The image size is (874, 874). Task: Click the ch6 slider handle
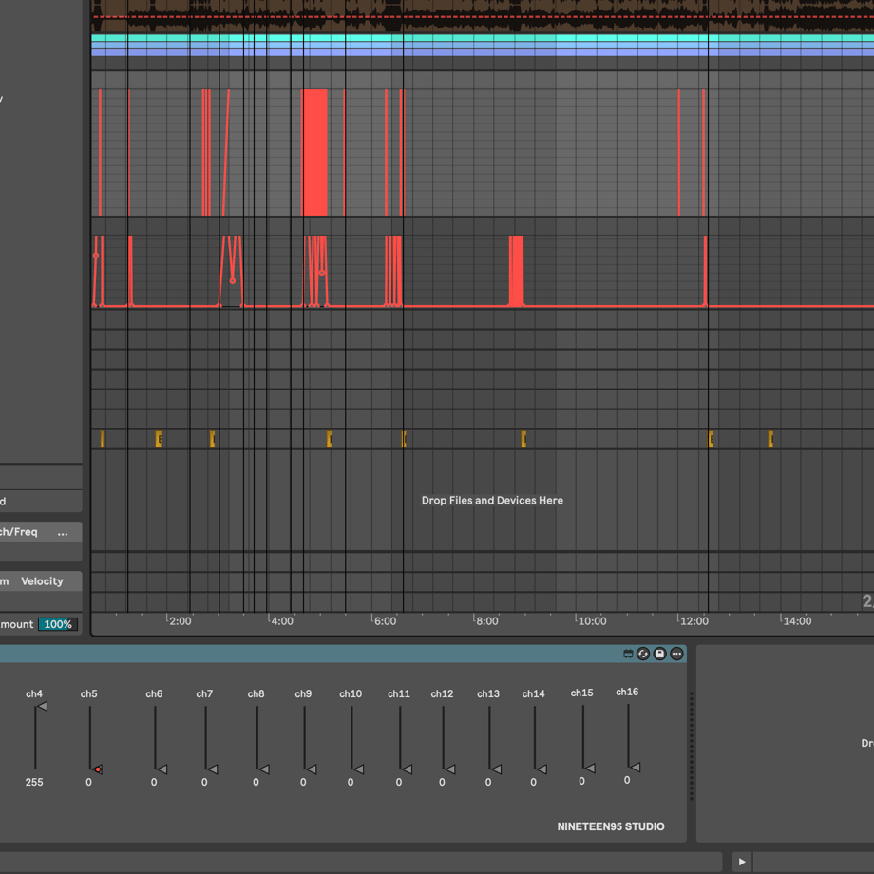coord(161,769)
